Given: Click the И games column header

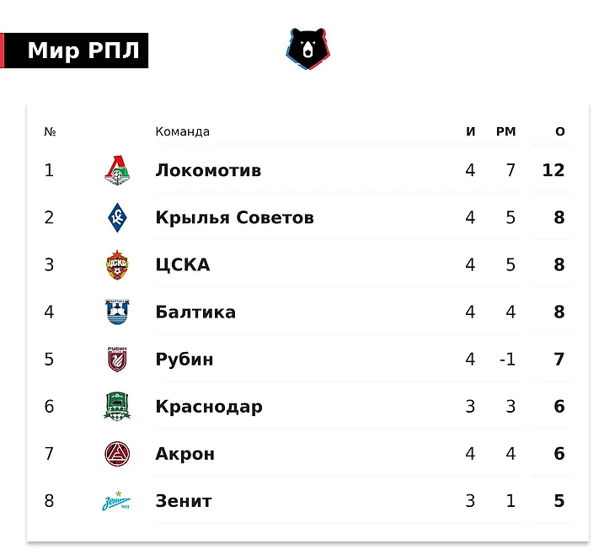Looking at the screenshot, I should 471,132.
